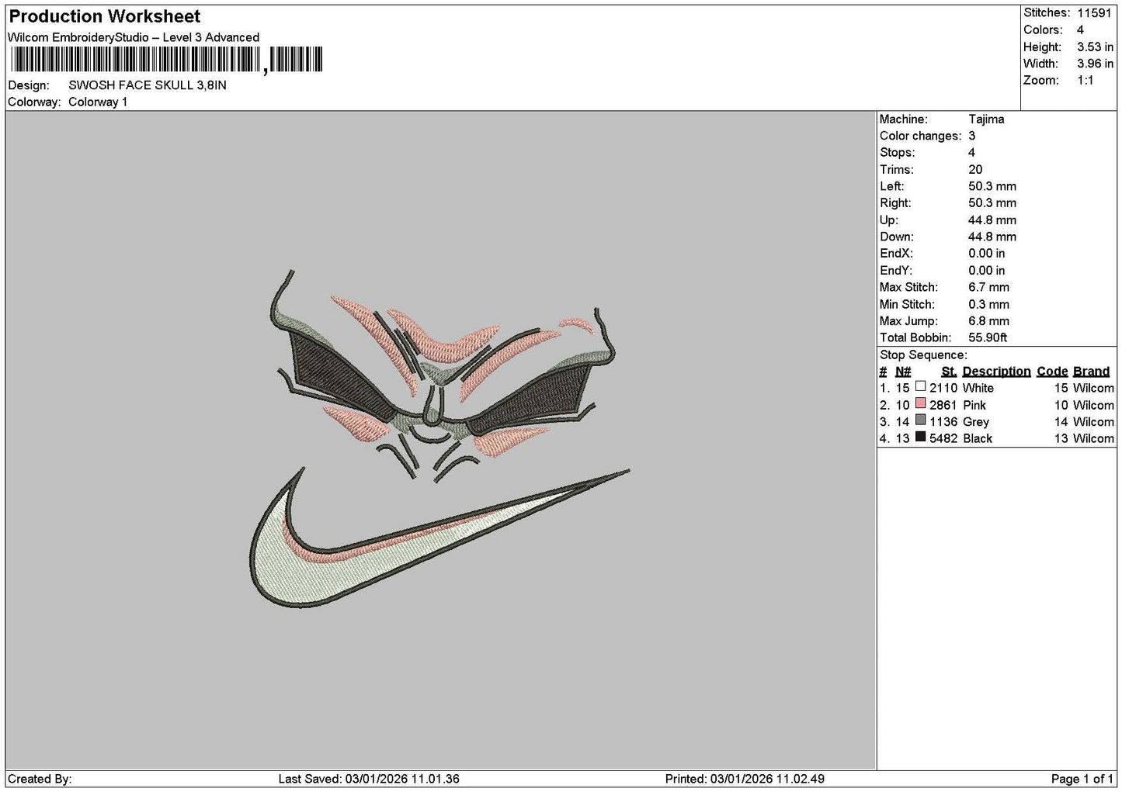Click the Colors value "4"

1081,30
